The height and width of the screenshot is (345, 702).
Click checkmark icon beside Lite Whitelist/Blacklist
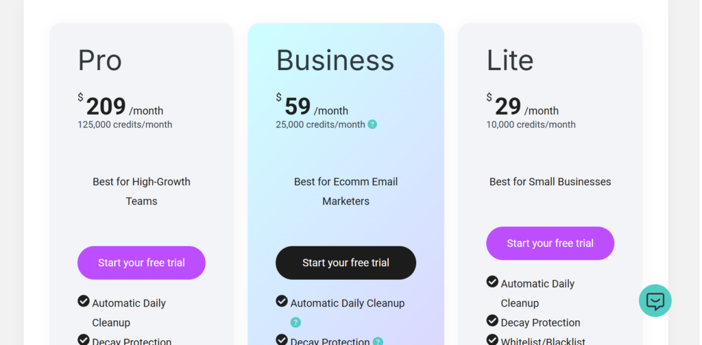pyautogui.click(x=492, y=340)
